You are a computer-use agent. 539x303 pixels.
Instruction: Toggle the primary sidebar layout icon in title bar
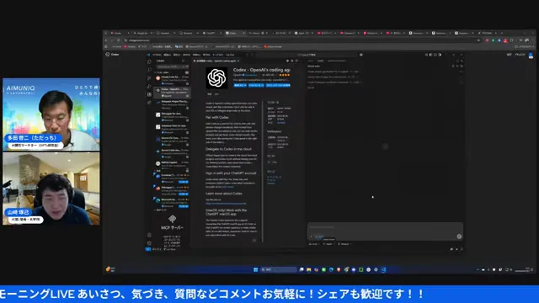430,55
